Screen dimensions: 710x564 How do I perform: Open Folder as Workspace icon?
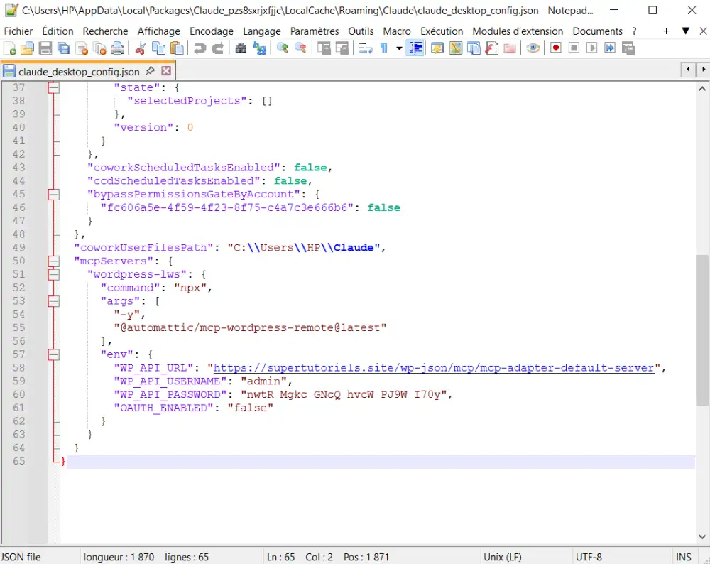click(x=510, y=48)
